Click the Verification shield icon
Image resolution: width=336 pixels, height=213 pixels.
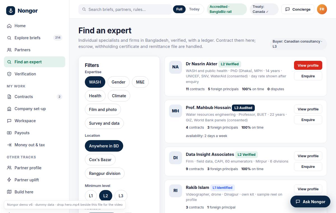(9, 74)
